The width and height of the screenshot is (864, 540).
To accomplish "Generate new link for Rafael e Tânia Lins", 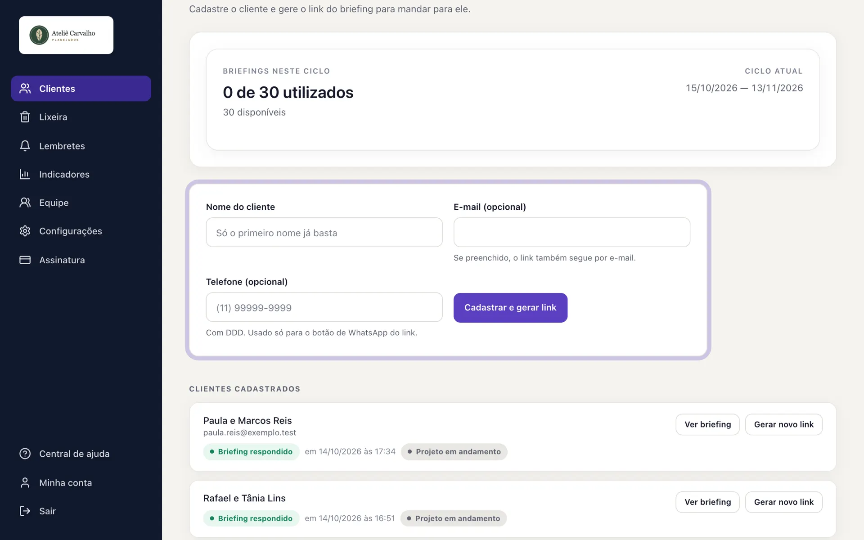I will pyautogui.click(x=783, y=502).
